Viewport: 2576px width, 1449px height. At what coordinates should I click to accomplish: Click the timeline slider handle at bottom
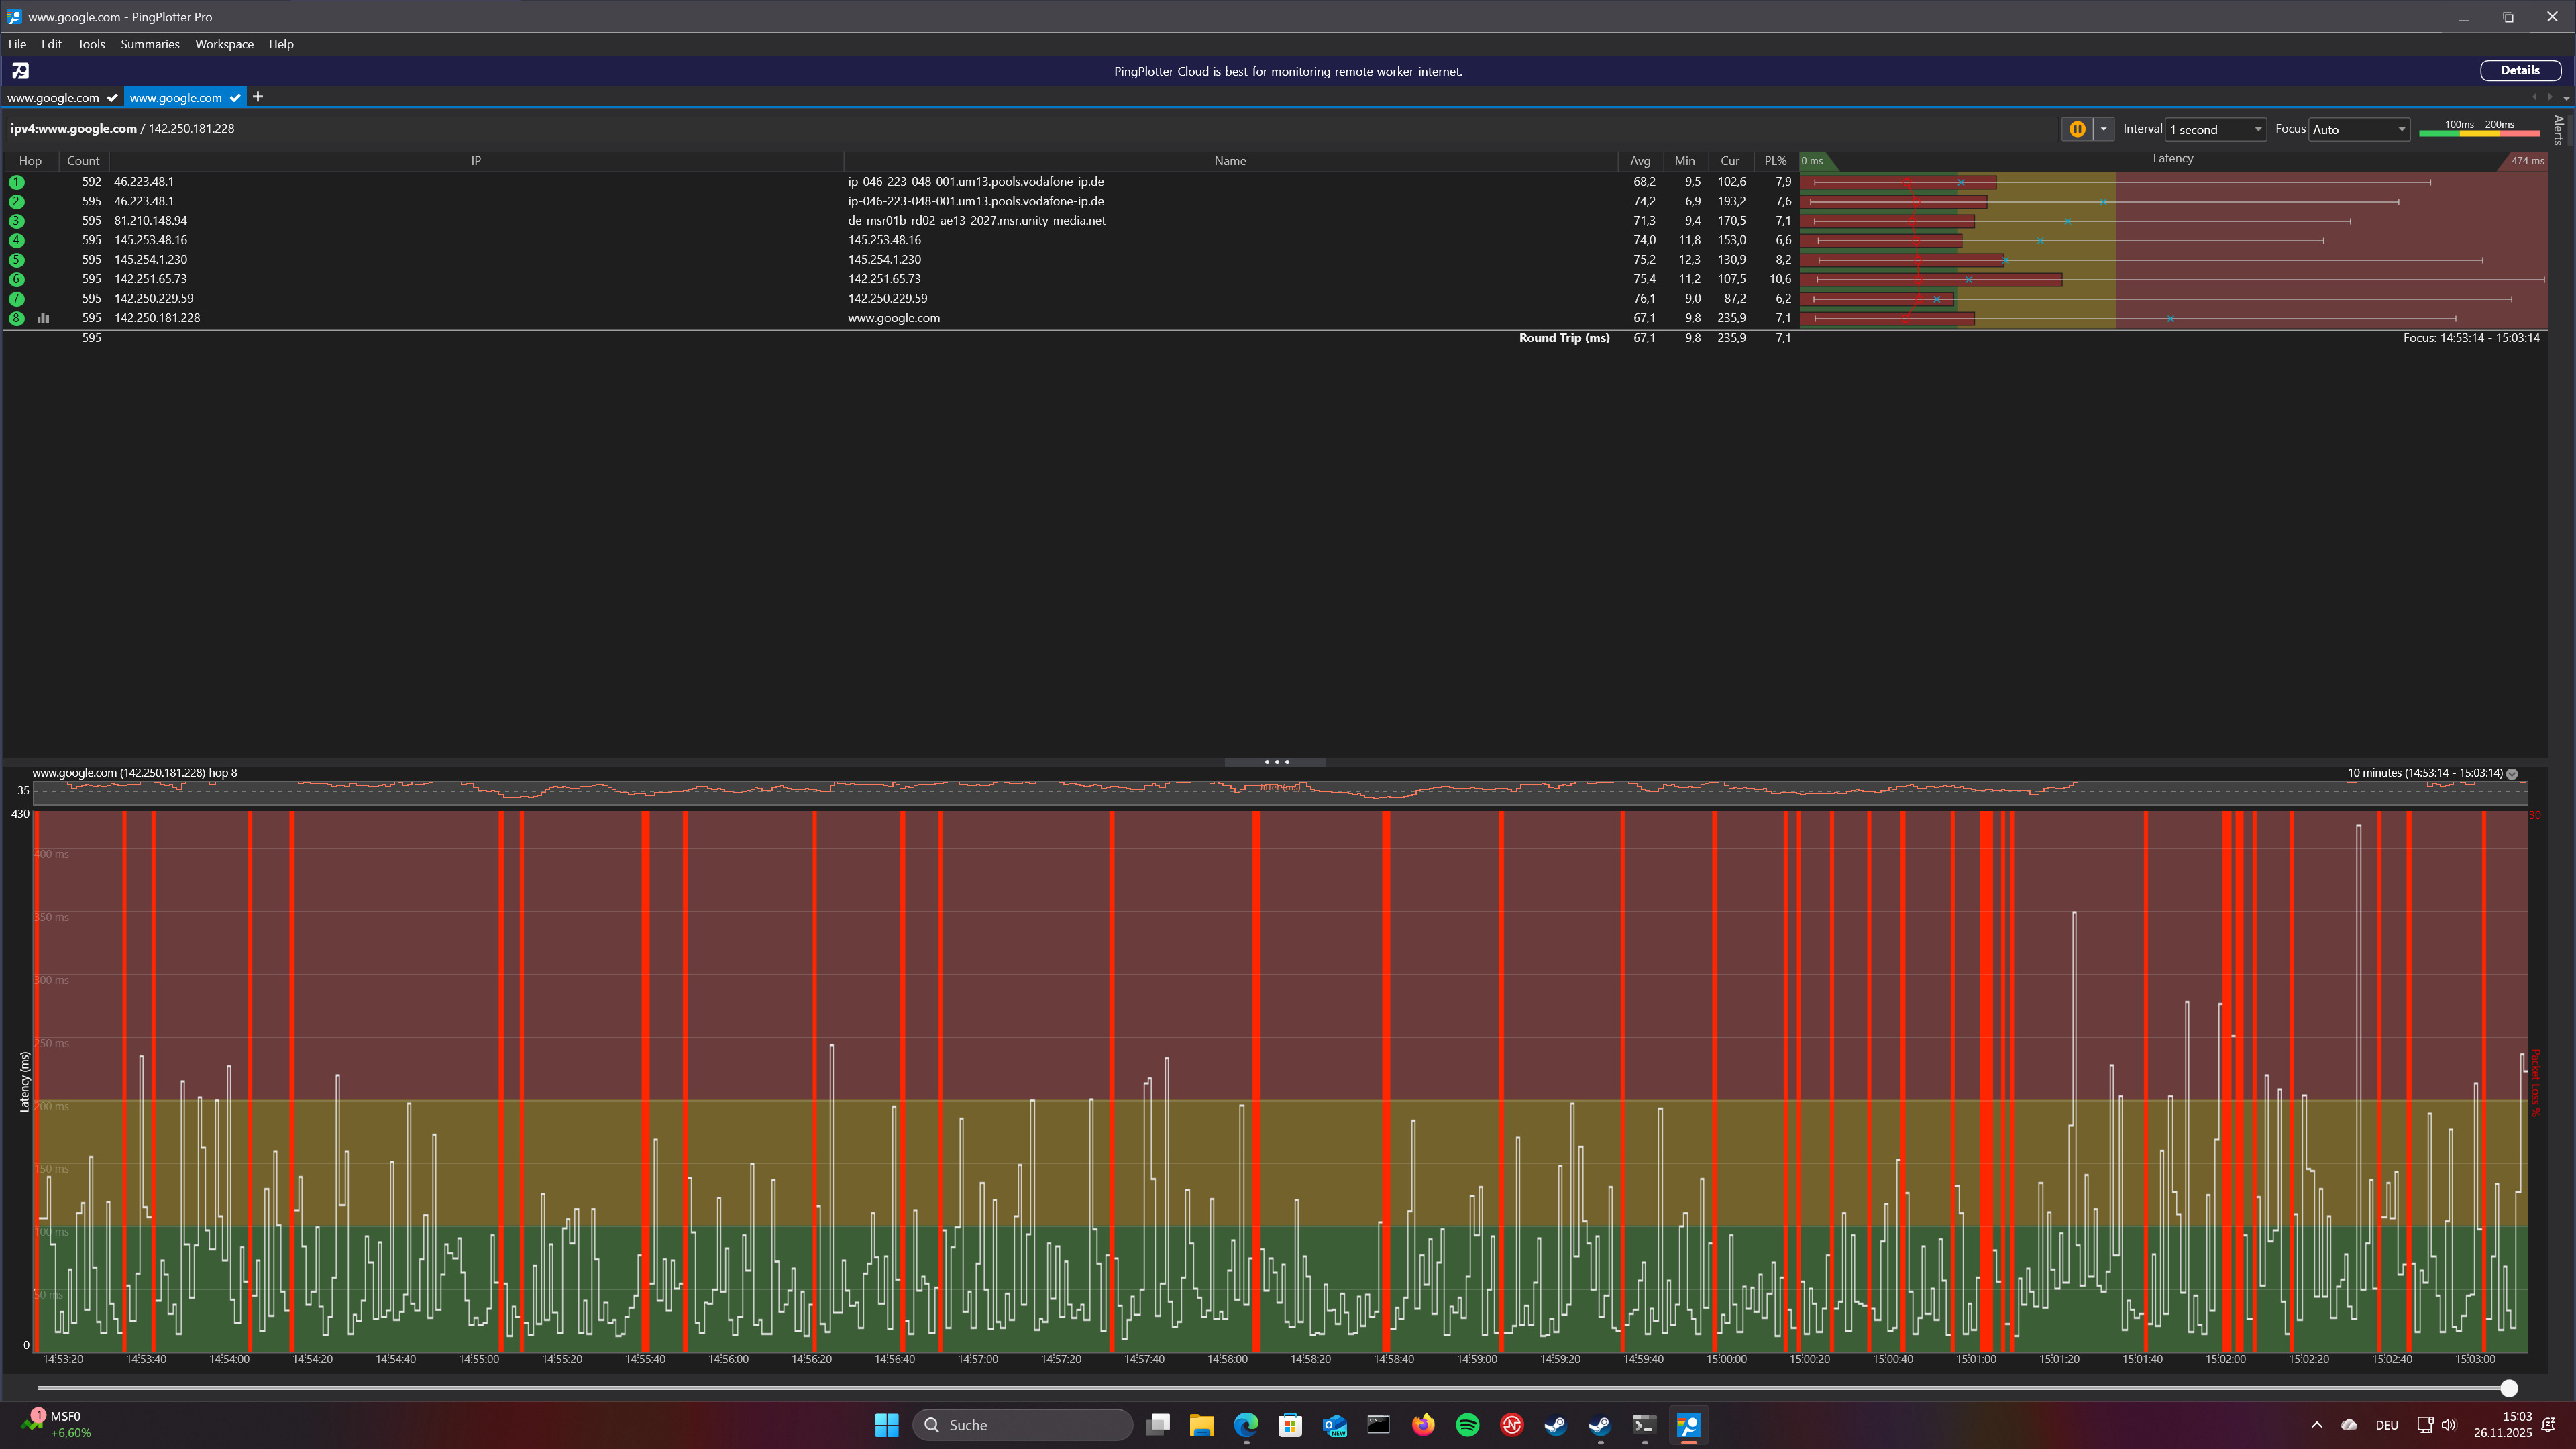point(2508,1388)
